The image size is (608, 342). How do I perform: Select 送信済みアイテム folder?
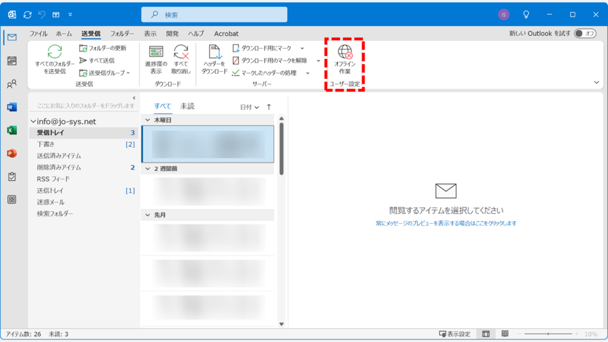pos(84,156)
